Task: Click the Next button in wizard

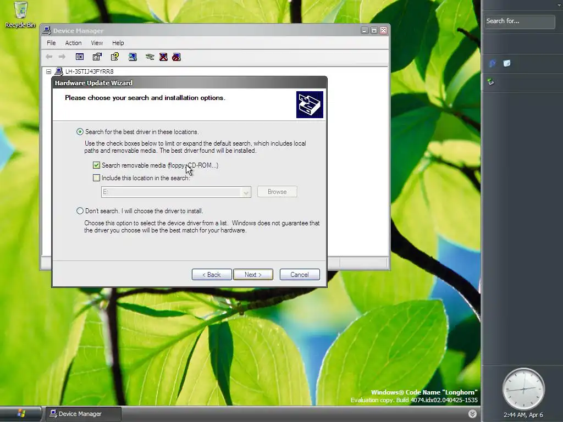Action: click(253, 275)
